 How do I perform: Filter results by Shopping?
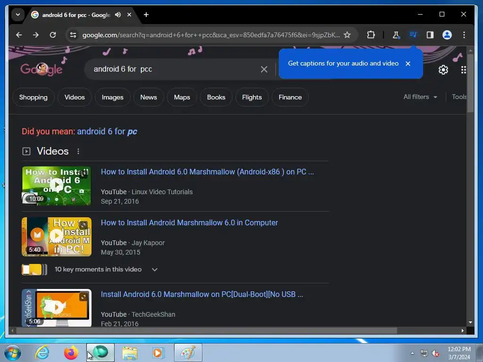[x=33, y=97]
